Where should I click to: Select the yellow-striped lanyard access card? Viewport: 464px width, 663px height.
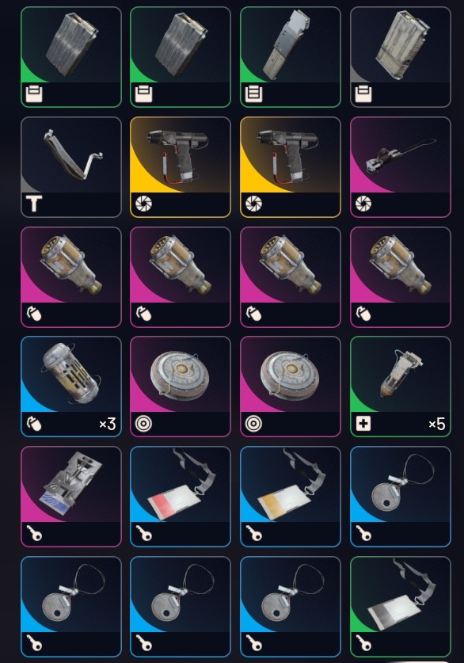291,497
